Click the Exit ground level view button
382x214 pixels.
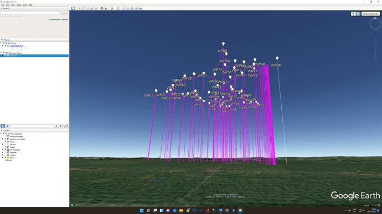click(370, 14)
